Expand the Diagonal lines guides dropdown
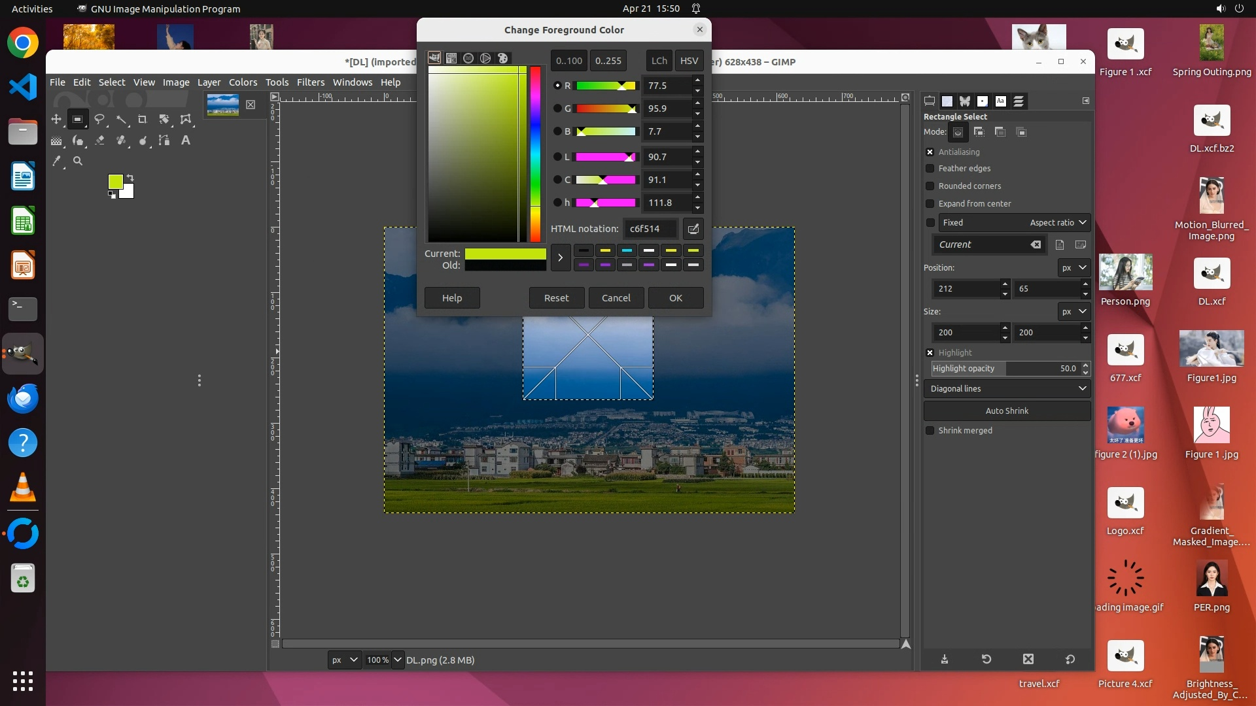This screenshot has height=706, width=1256. pyautogui.click(x=1007, y=389)
